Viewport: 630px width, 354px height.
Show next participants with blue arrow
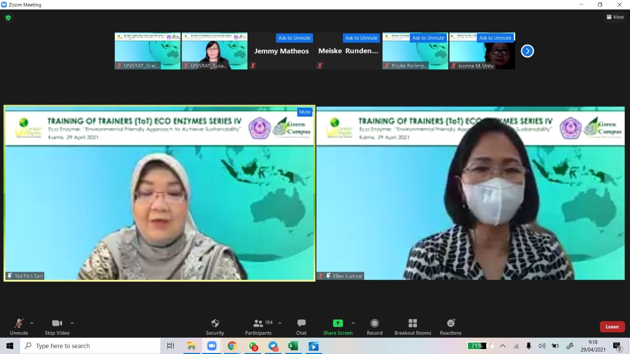tap(527, 51)
